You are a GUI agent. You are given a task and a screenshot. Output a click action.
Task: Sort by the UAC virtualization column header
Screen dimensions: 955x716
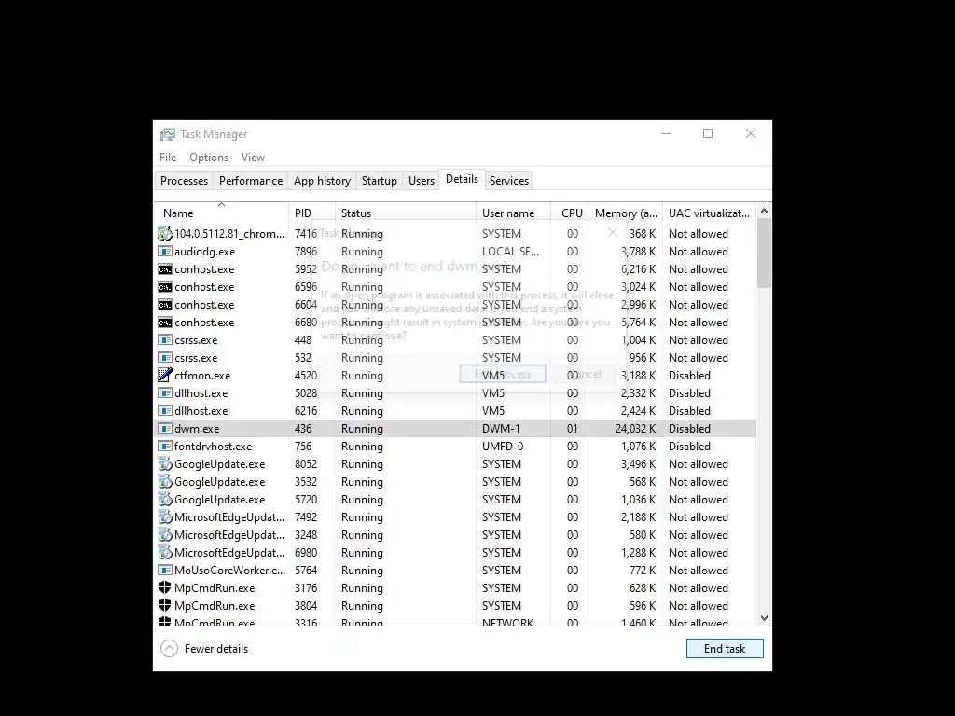(x=710, y=213)
